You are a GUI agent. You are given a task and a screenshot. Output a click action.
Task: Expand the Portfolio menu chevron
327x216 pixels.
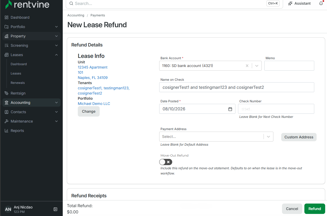coord(56,27)
